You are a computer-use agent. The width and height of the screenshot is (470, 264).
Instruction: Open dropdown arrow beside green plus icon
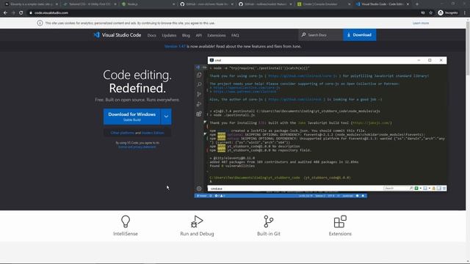pos(421,188)
